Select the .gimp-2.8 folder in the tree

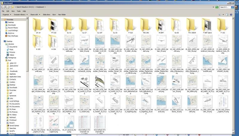(12, 63)
